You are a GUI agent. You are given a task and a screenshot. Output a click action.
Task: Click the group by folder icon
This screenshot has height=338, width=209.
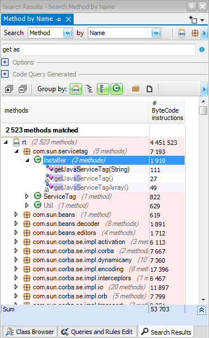point(135,89)
